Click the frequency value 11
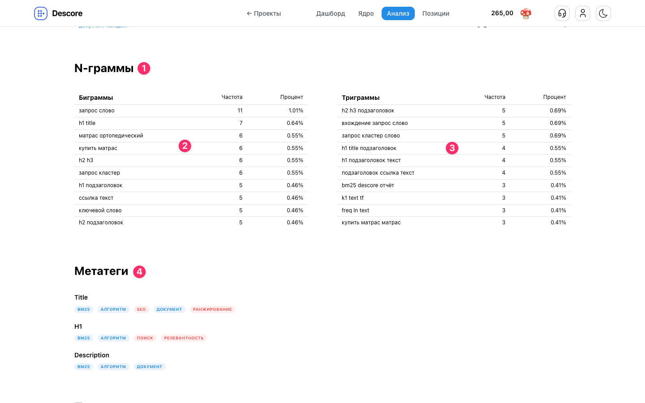The image size is (645, 403). click(240, 111)
